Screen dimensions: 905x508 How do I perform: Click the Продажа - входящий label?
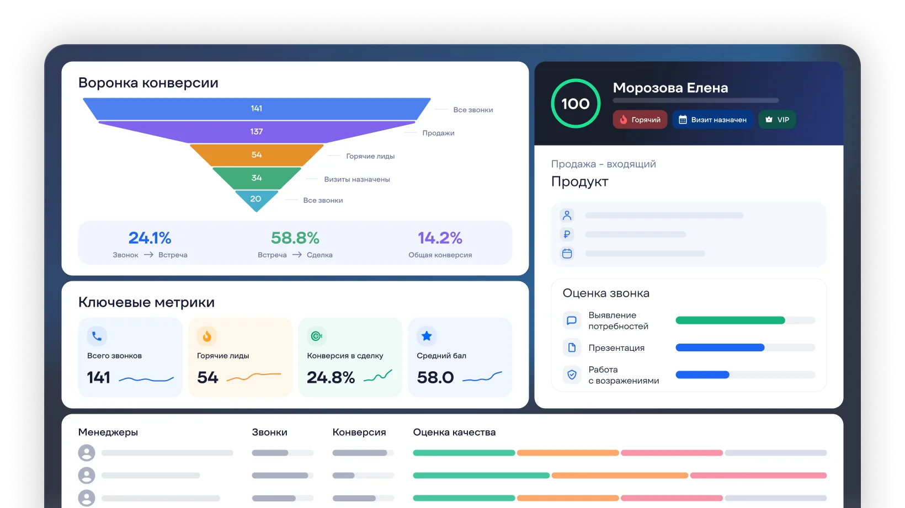[603, 164]
